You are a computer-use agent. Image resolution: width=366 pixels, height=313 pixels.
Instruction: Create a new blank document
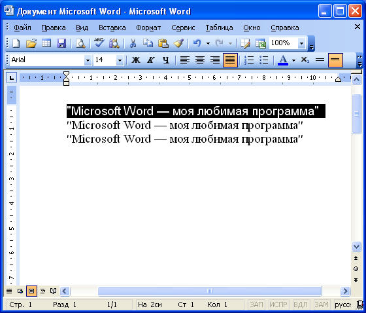16,43
